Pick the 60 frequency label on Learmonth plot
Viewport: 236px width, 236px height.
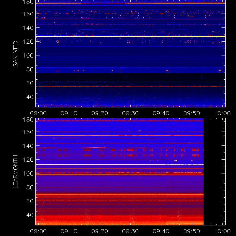coord(30,201)
